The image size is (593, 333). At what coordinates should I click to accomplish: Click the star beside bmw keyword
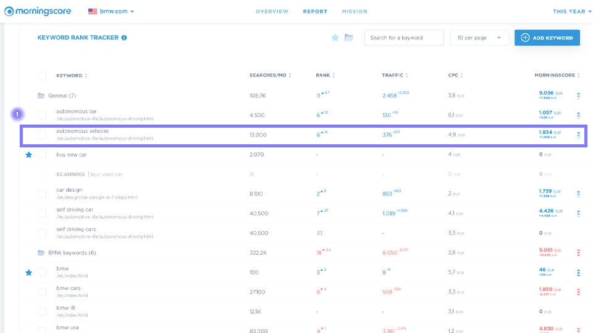(x=28, y=272)
